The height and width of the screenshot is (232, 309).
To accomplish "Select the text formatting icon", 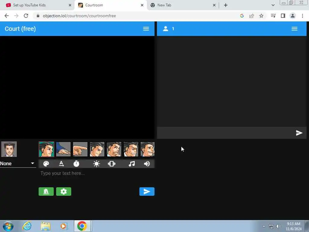I will [x=61, y=164].
